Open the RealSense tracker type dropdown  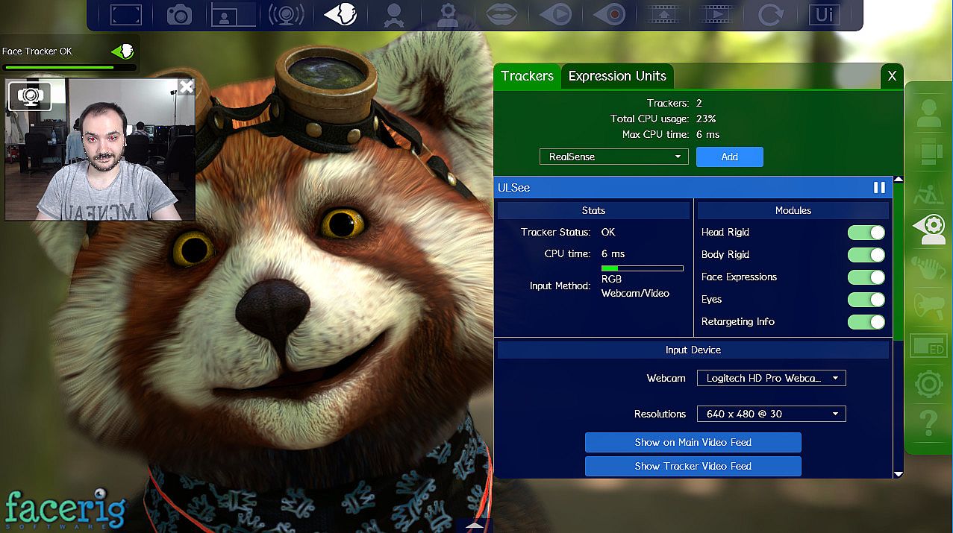tap(614, 157)
